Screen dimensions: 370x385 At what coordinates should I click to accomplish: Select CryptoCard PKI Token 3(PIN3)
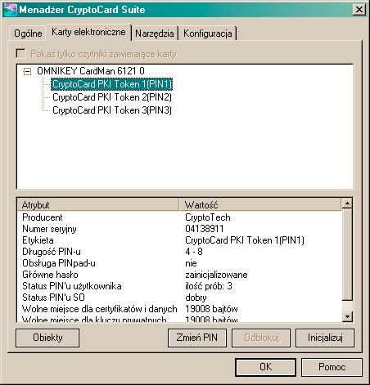point(112,110)
